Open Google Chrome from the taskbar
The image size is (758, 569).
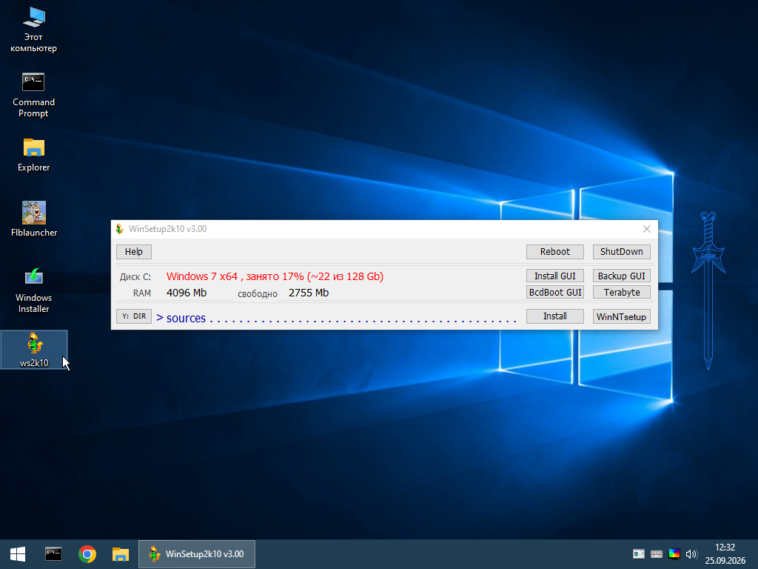87,554
